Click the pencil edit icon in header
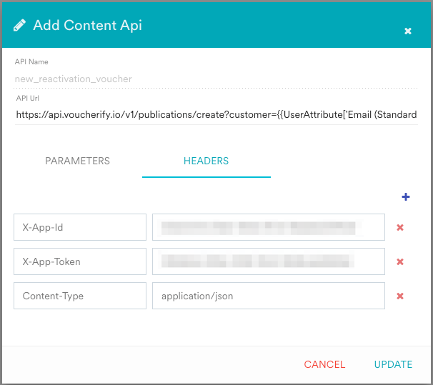This screenshot has height=385, width=433. (19, 26)
